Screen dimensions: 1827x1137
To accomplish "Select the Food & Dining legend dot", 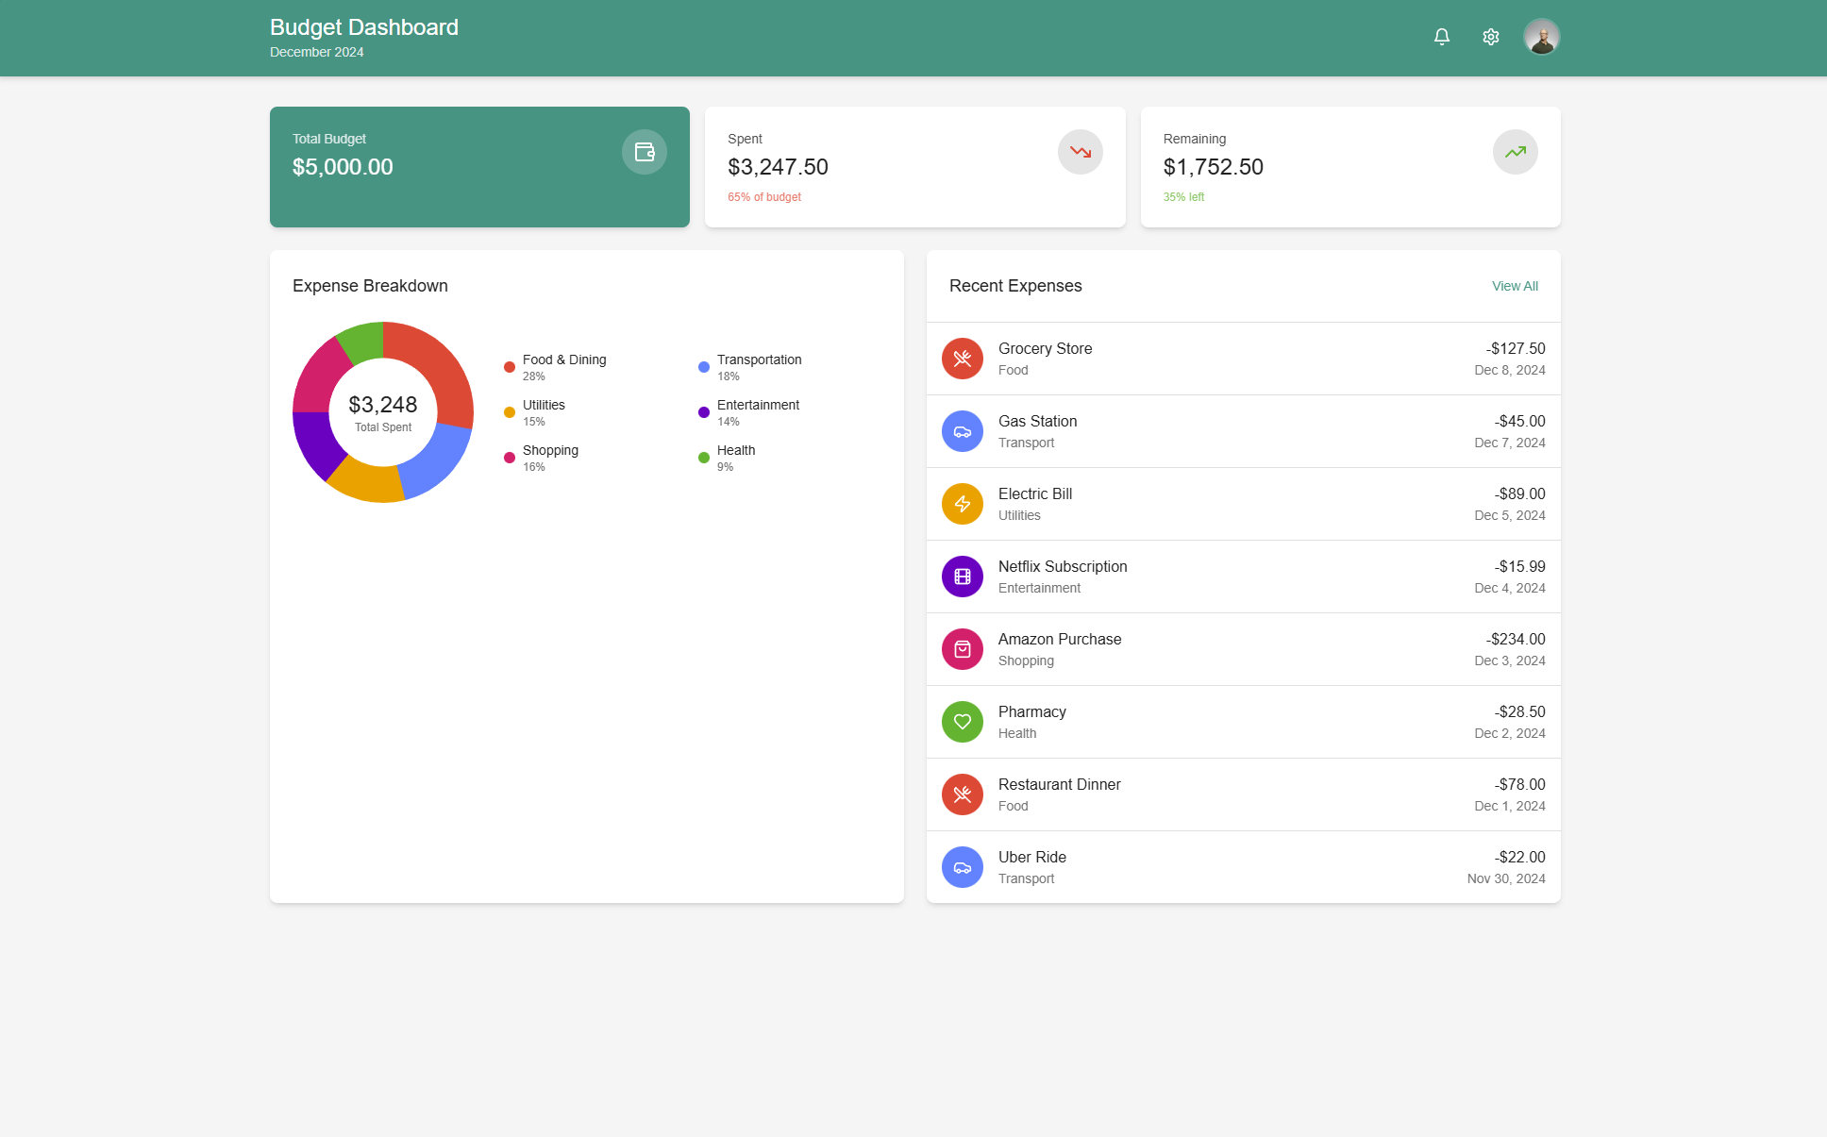I will pos(510,367).
